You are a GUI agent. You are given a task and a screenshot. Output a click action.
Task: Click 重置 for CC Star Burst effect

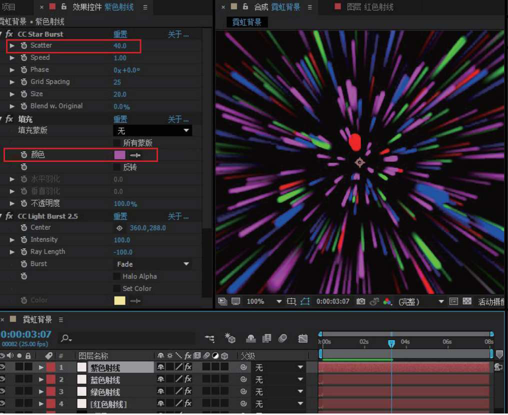point(120,34)
